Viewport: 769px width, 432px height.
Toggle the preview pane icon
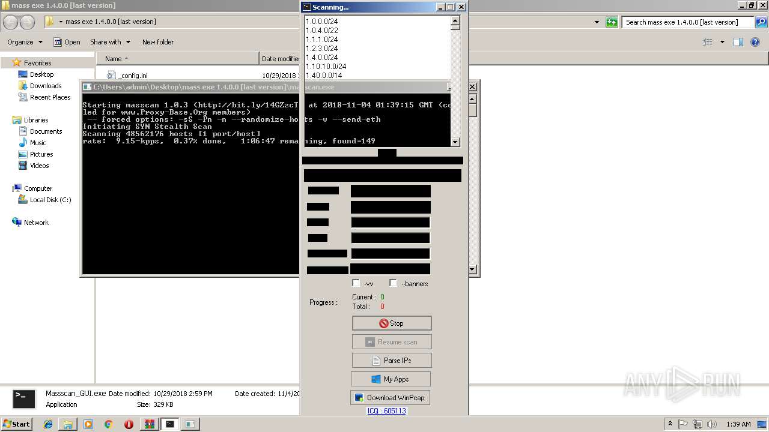coord(738,42)
